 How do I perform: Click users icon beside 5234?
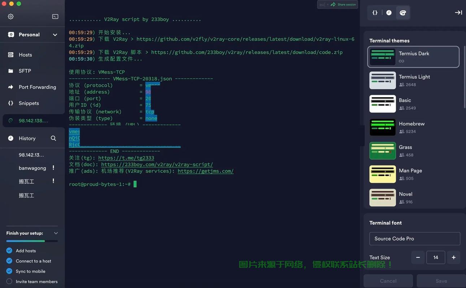(x=402, y=131)
